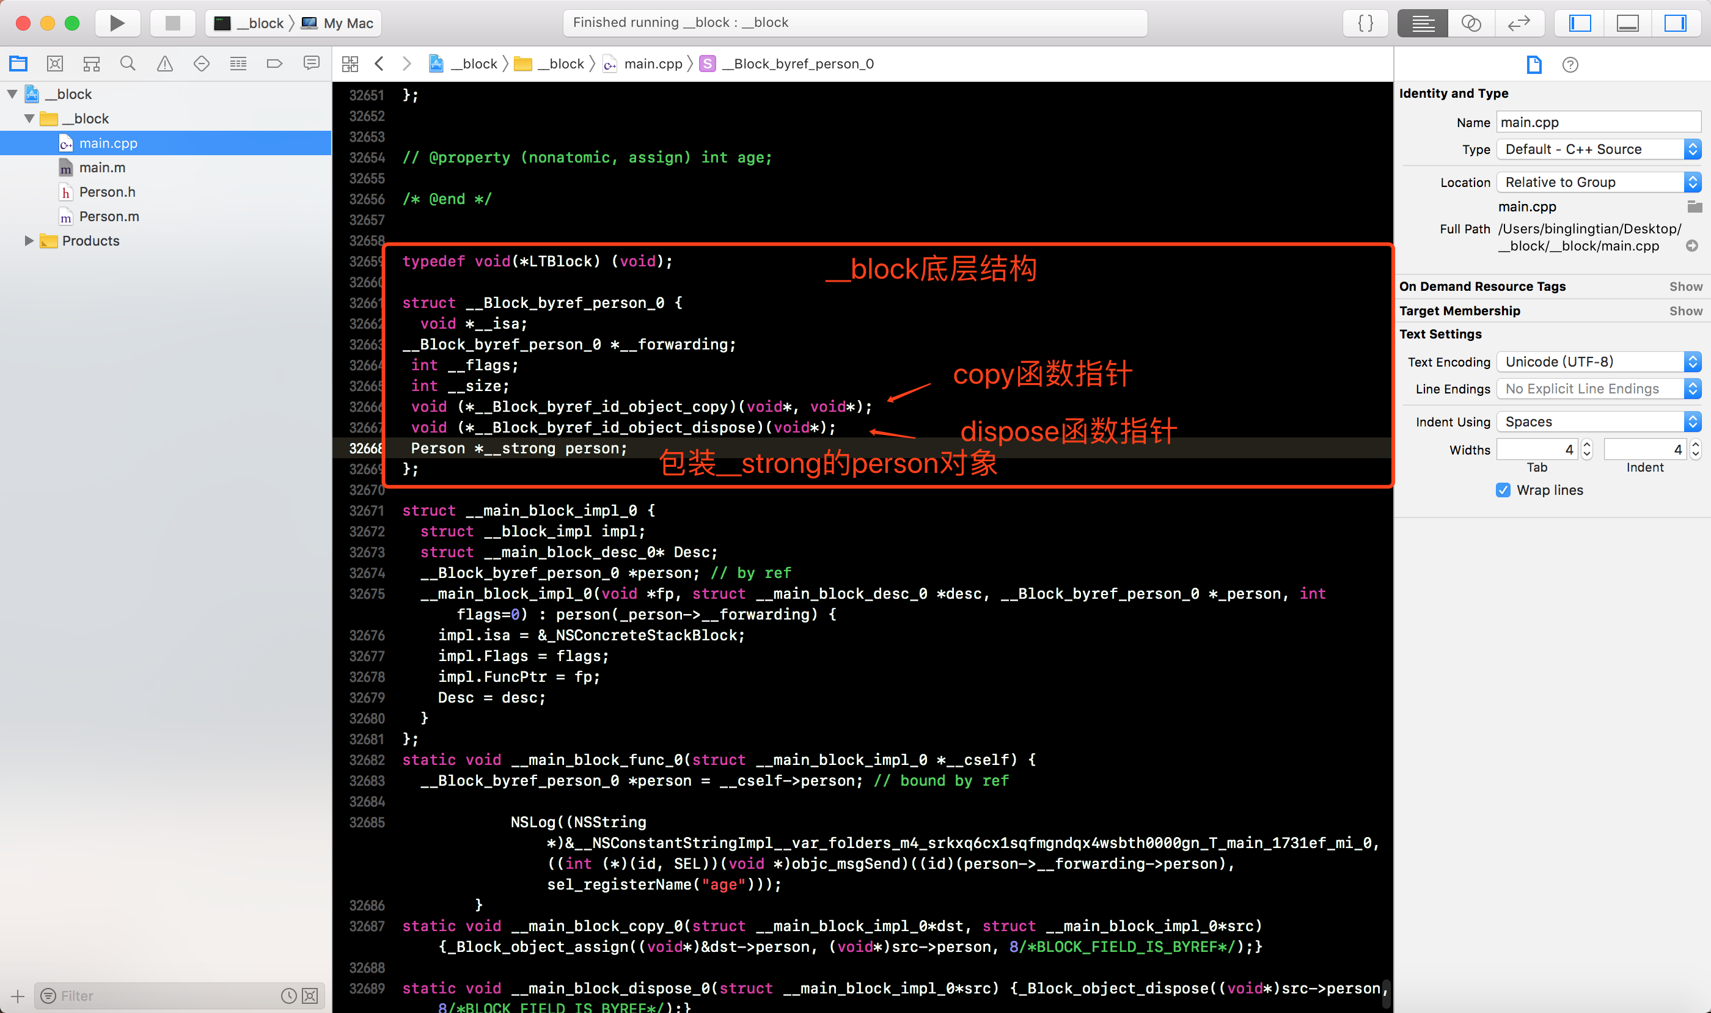Click the main.cpp breadcrumb item
The width and height of the screenshot is (1711, 1013).
coord(643,64)
